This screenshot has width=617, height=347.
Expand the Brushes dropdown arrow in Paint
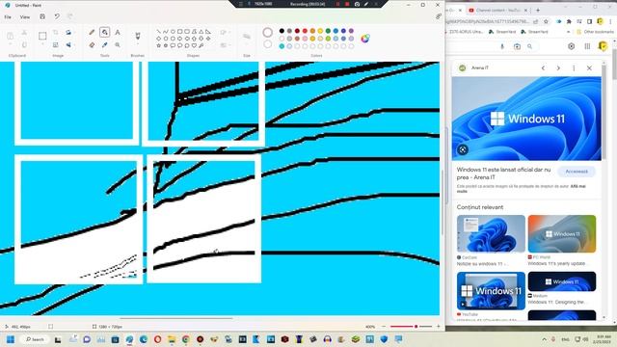138,45
